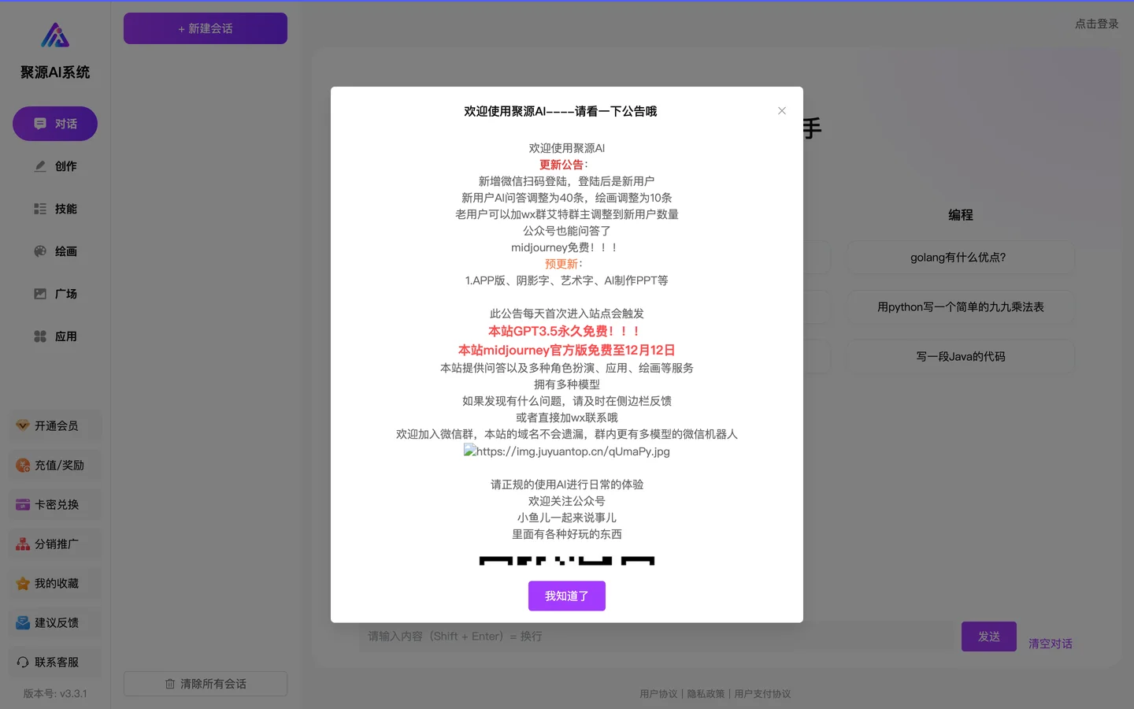Open the 用户协议 link in the footer
This screenshot has width=1134, height=709.
(658, 694)
